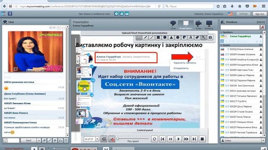Image resolution: width=268 pixels, height=150 pixels.
Task: Open browser downloads arrow icon
Action: [232, 6]
